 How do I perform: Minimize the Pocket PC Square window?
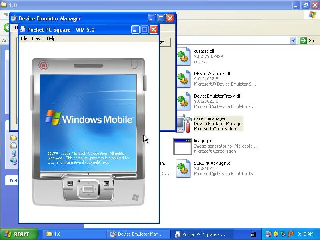(135, 30)
